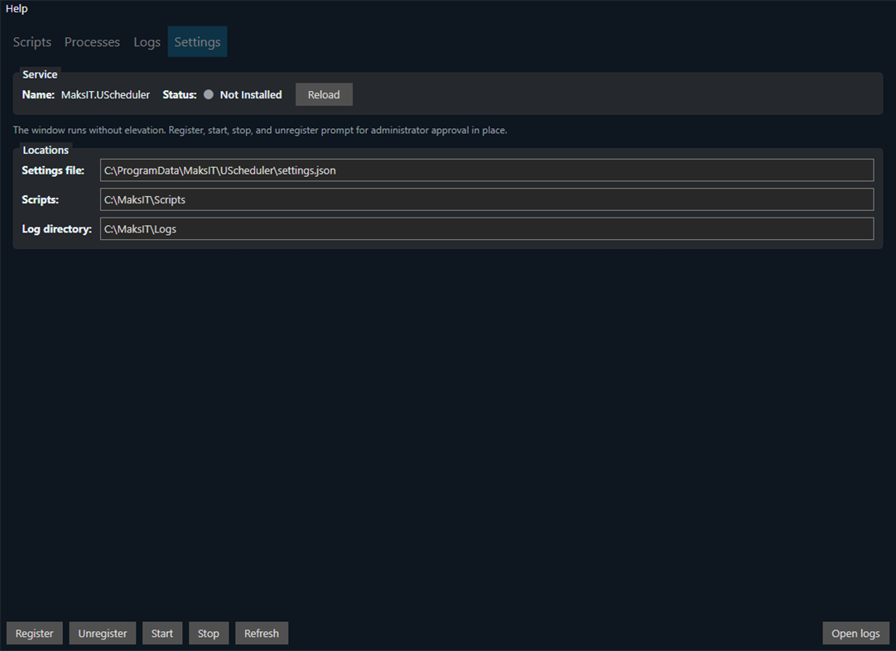Switch to the Logs tab
Image resolution: width=896 pixels, height=651 pixels.
(x=147, y=41)
